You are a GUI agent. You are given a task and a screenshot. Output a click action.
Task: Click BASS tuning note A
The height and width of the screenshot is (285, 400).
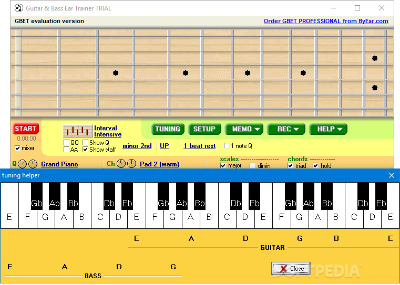coord(65,267)
